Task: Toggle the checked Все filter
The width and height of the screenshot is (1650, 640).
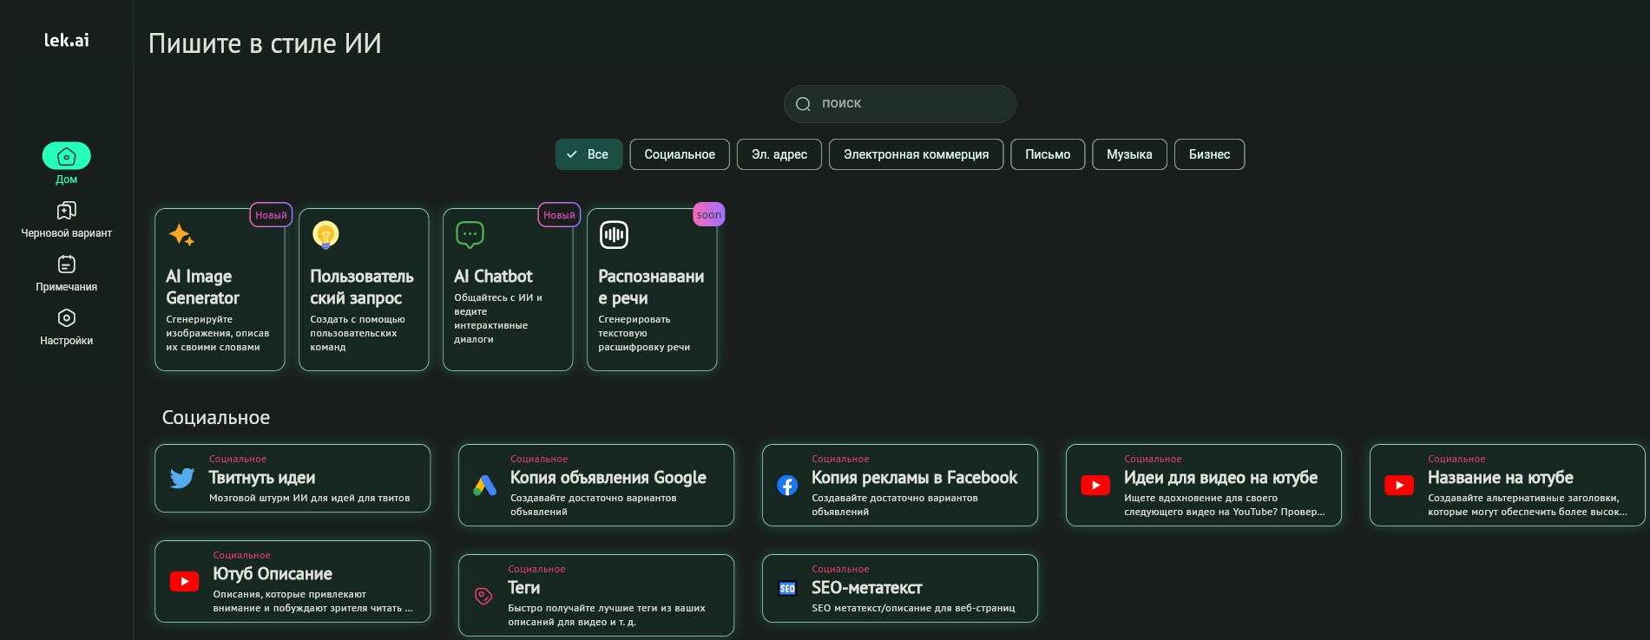Action: [x=588, y=154]
